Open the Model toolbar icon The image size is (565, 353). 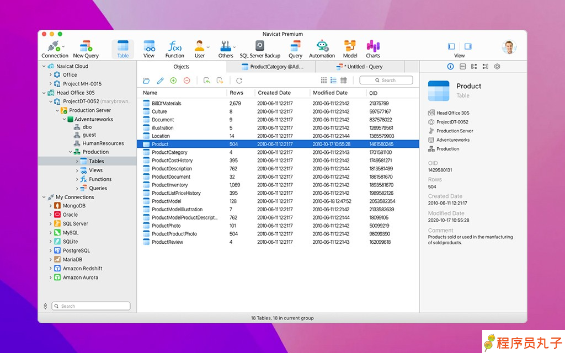[350, 47]
